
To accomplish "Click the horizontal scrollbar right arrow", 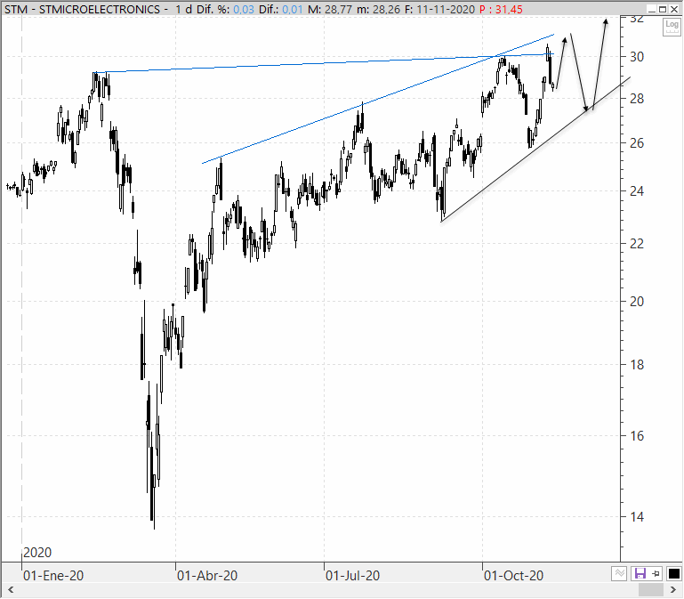I will (x=673, y=590).
